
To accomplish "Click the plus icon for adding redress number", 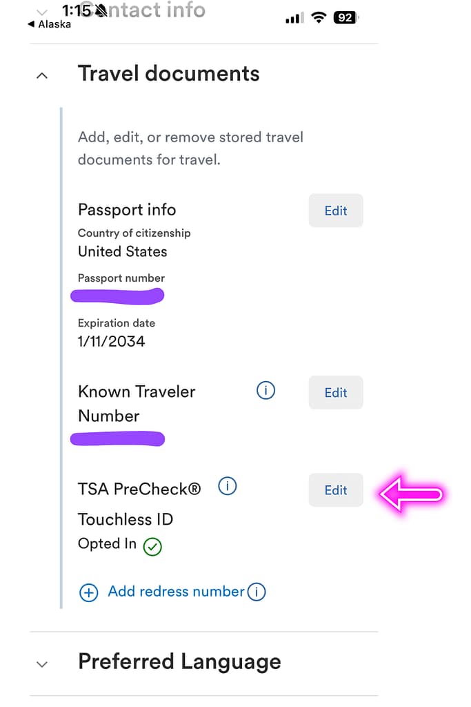I will (88, 592).
